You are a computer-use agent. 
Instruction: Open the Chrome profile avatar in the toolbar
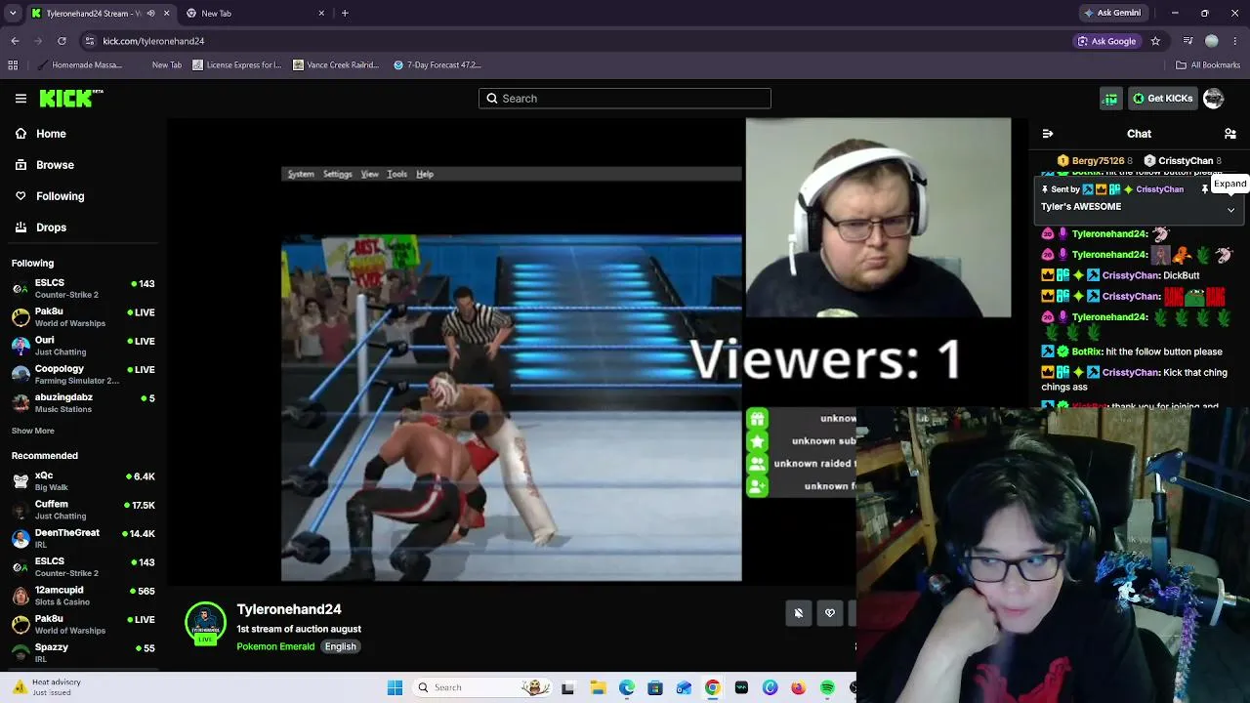(x=1212, y=41)
